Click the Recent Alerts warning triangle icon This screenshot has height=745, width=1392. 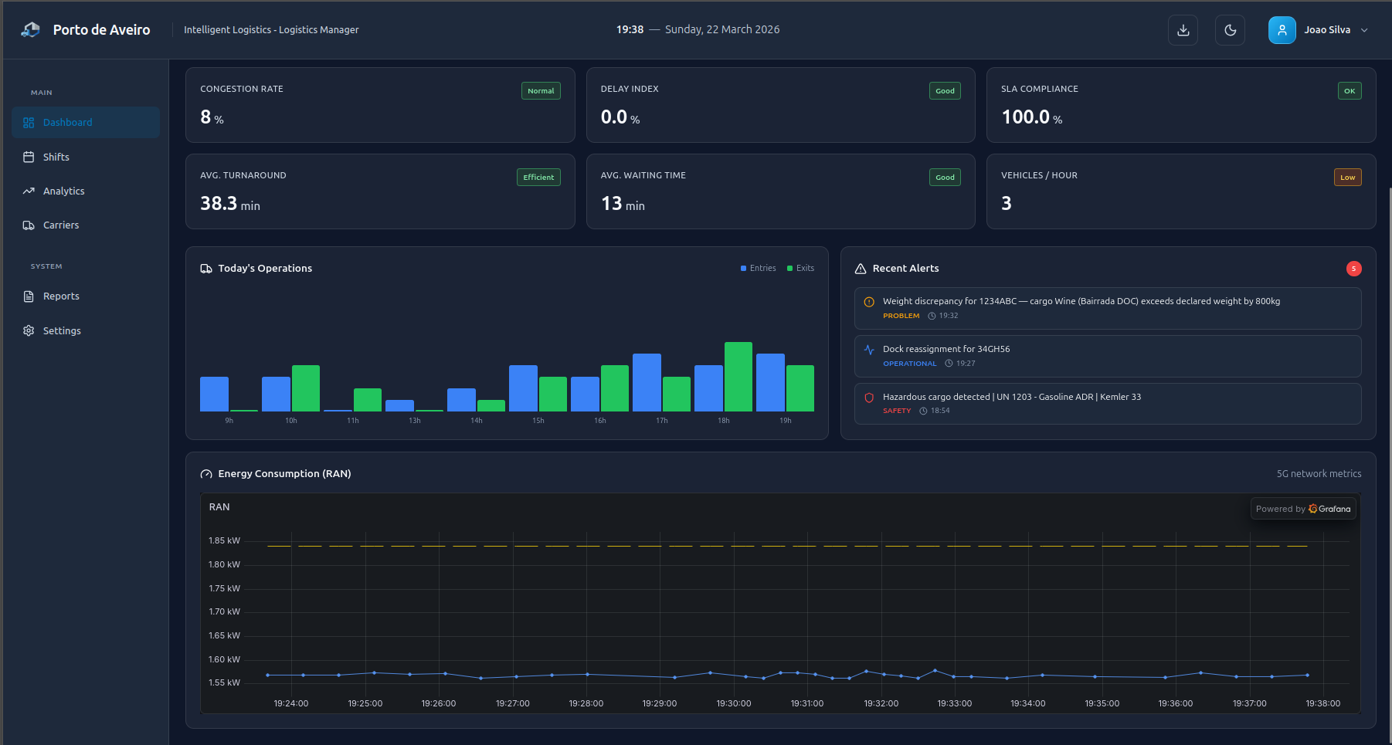(861, 268)
